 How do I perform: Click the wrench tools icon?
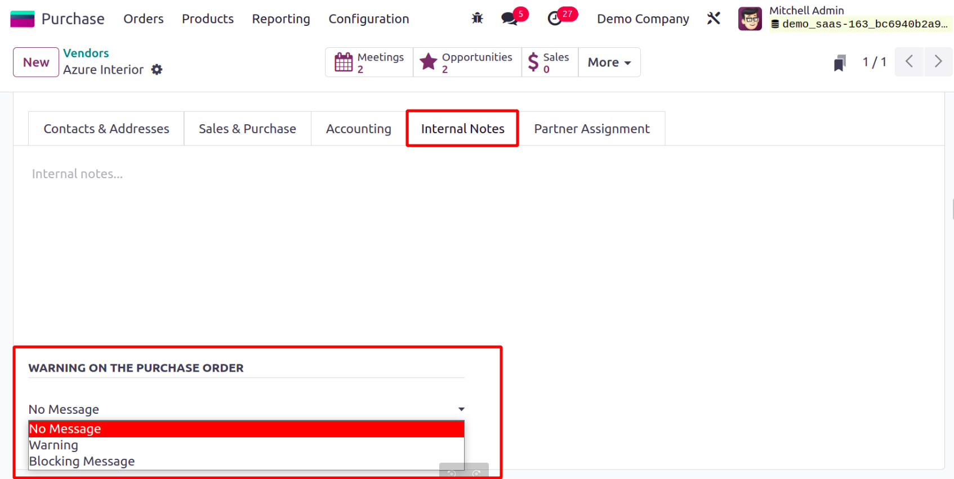click(x=714, y=19)
